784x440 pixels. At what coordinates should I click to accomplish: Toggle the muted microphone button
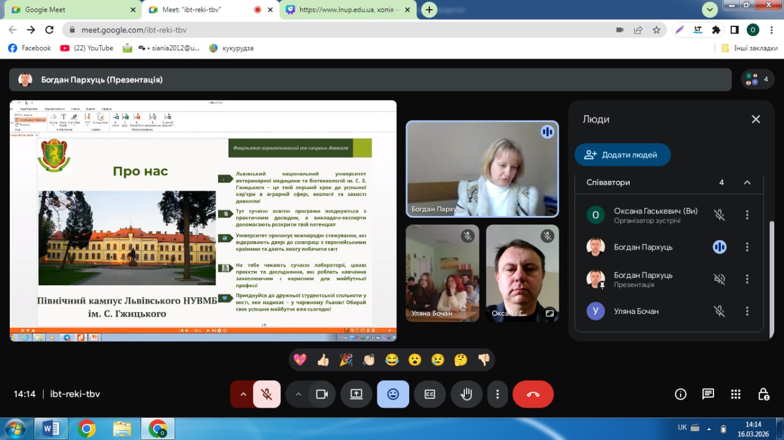click(x=266, y=395)
